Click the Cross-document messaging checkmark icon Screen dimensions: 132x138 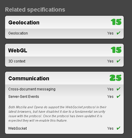tap(118, 89)
